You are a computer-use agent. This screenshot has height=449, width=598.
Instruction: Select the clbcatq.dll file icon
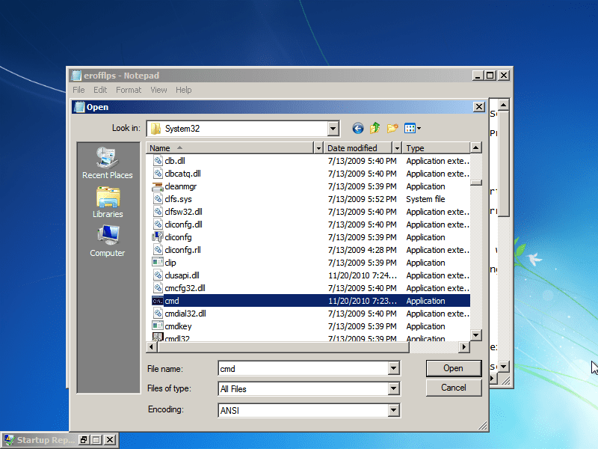(x=158, y=174)
